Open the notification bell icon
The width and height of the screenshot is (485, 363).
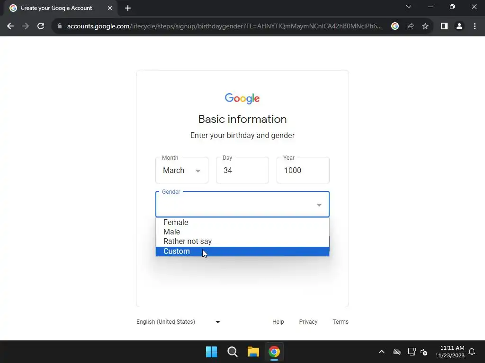(472, 352)
